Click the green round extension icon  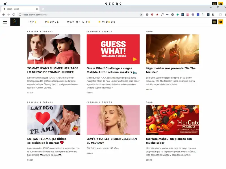coord(178,15)
